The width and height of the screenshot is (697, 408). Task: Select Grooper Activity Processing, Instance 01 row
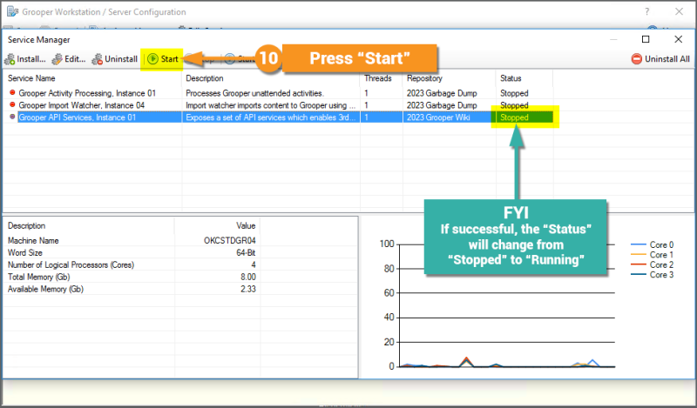click(280, 93)
